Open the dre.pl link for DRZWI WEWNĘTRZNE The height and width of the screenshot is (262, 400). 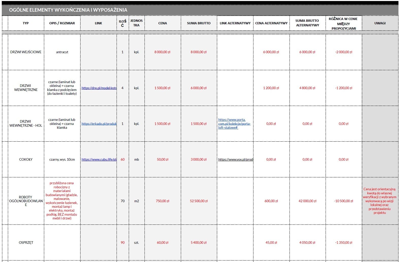tap(99, 88)
